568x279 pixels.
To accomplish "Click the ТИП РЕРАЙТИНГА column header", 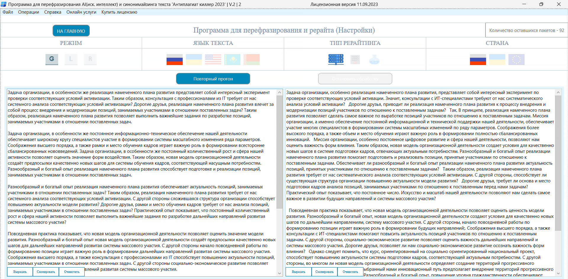I will pos(355,43).
